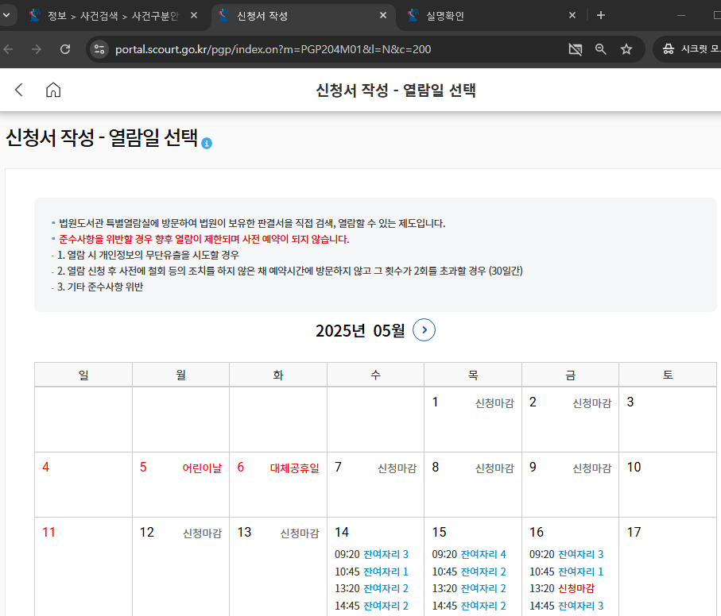Switch to the 신청서 작성 tab
Image resolution: width=721 pixels, height=616 pixels.
click(x=262, y=14)
